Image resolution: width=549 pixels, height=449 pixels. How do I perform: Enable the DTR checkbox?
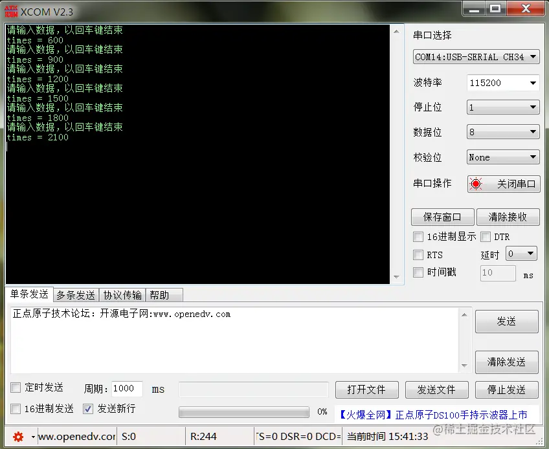(486, 237)
